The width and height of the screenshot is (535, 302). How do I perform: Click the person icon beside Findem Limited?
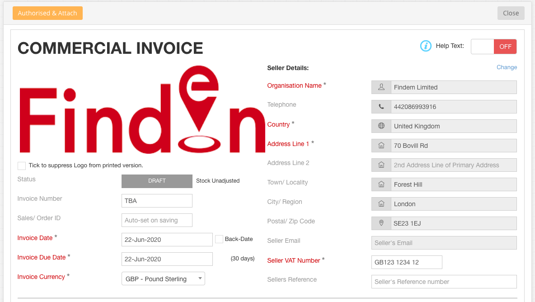[x=381, y=87]
